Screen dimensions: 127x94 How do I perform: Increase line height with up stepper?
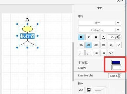tap(120, 74)
